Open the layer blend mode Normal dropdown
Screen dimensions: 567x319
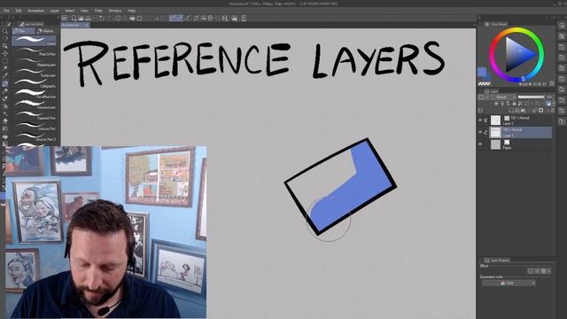(x=503, y=97)
